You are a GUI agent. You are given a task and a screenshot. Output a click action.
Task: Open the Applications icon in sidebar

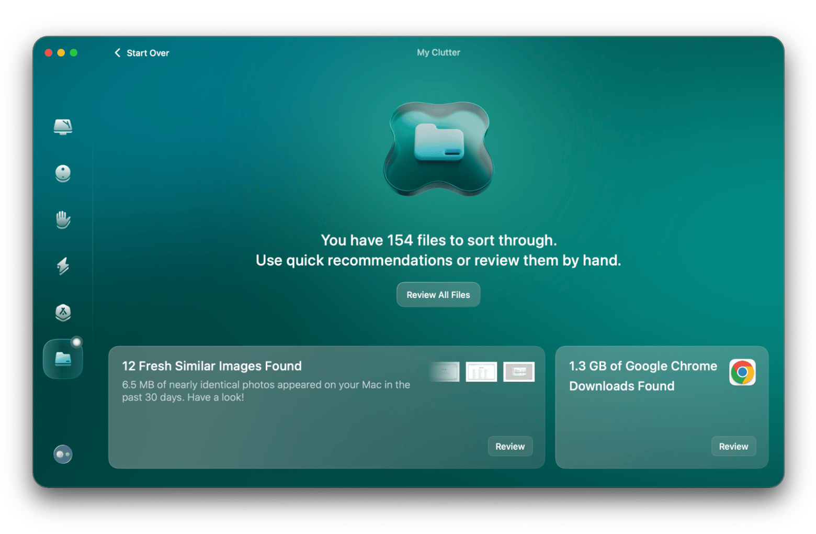pos(63,313)
